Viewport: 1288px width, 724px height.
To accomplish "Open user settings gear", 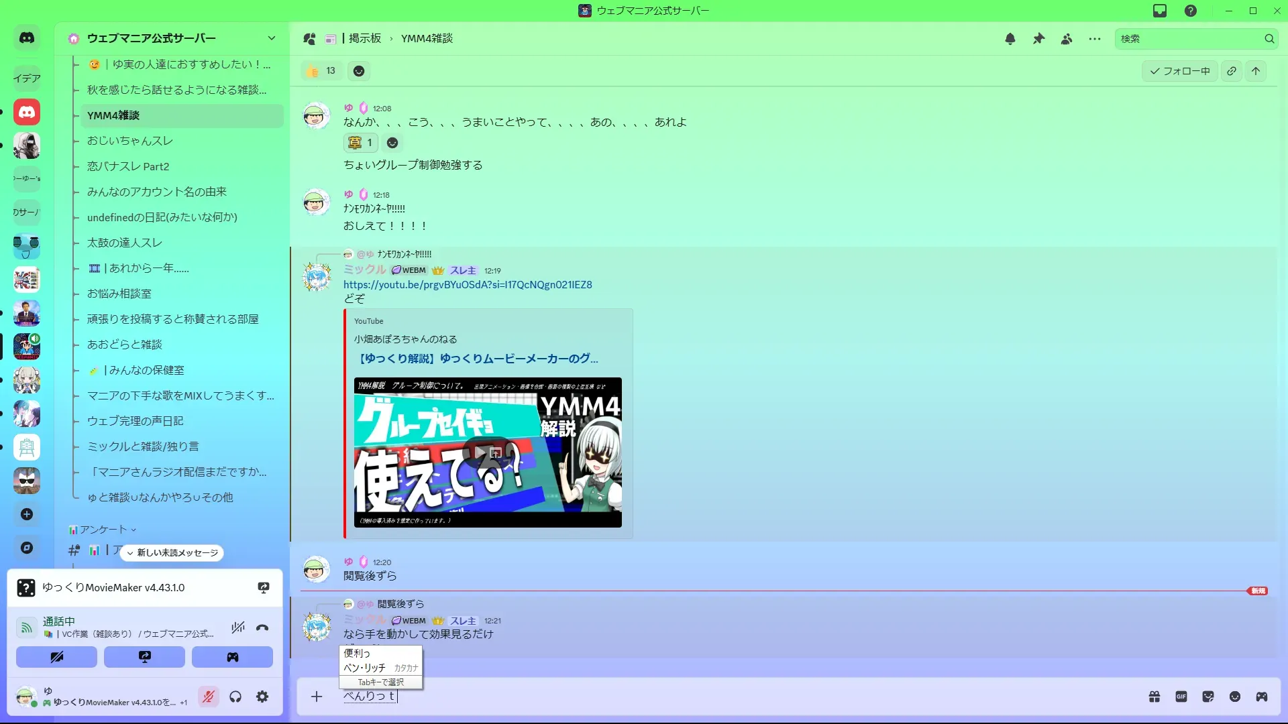I will [262, 697].
